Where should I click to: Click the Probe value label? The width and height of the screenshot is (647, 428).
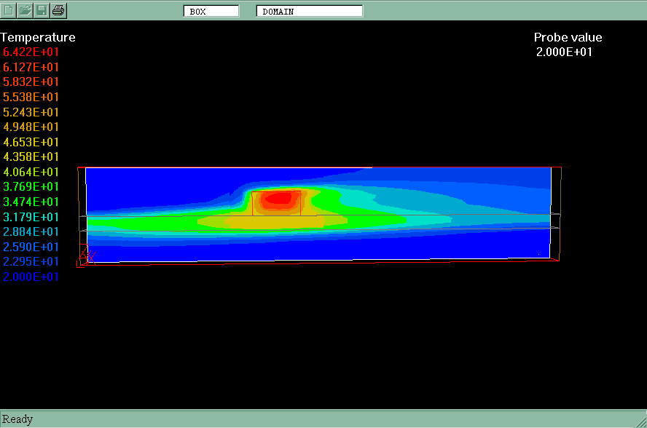pos(568,38)
